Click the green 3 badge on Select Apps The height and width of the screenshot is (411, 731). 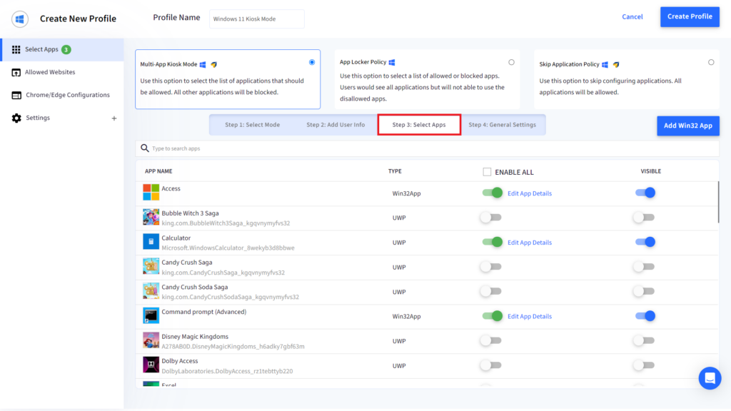(x=66, y=49)
